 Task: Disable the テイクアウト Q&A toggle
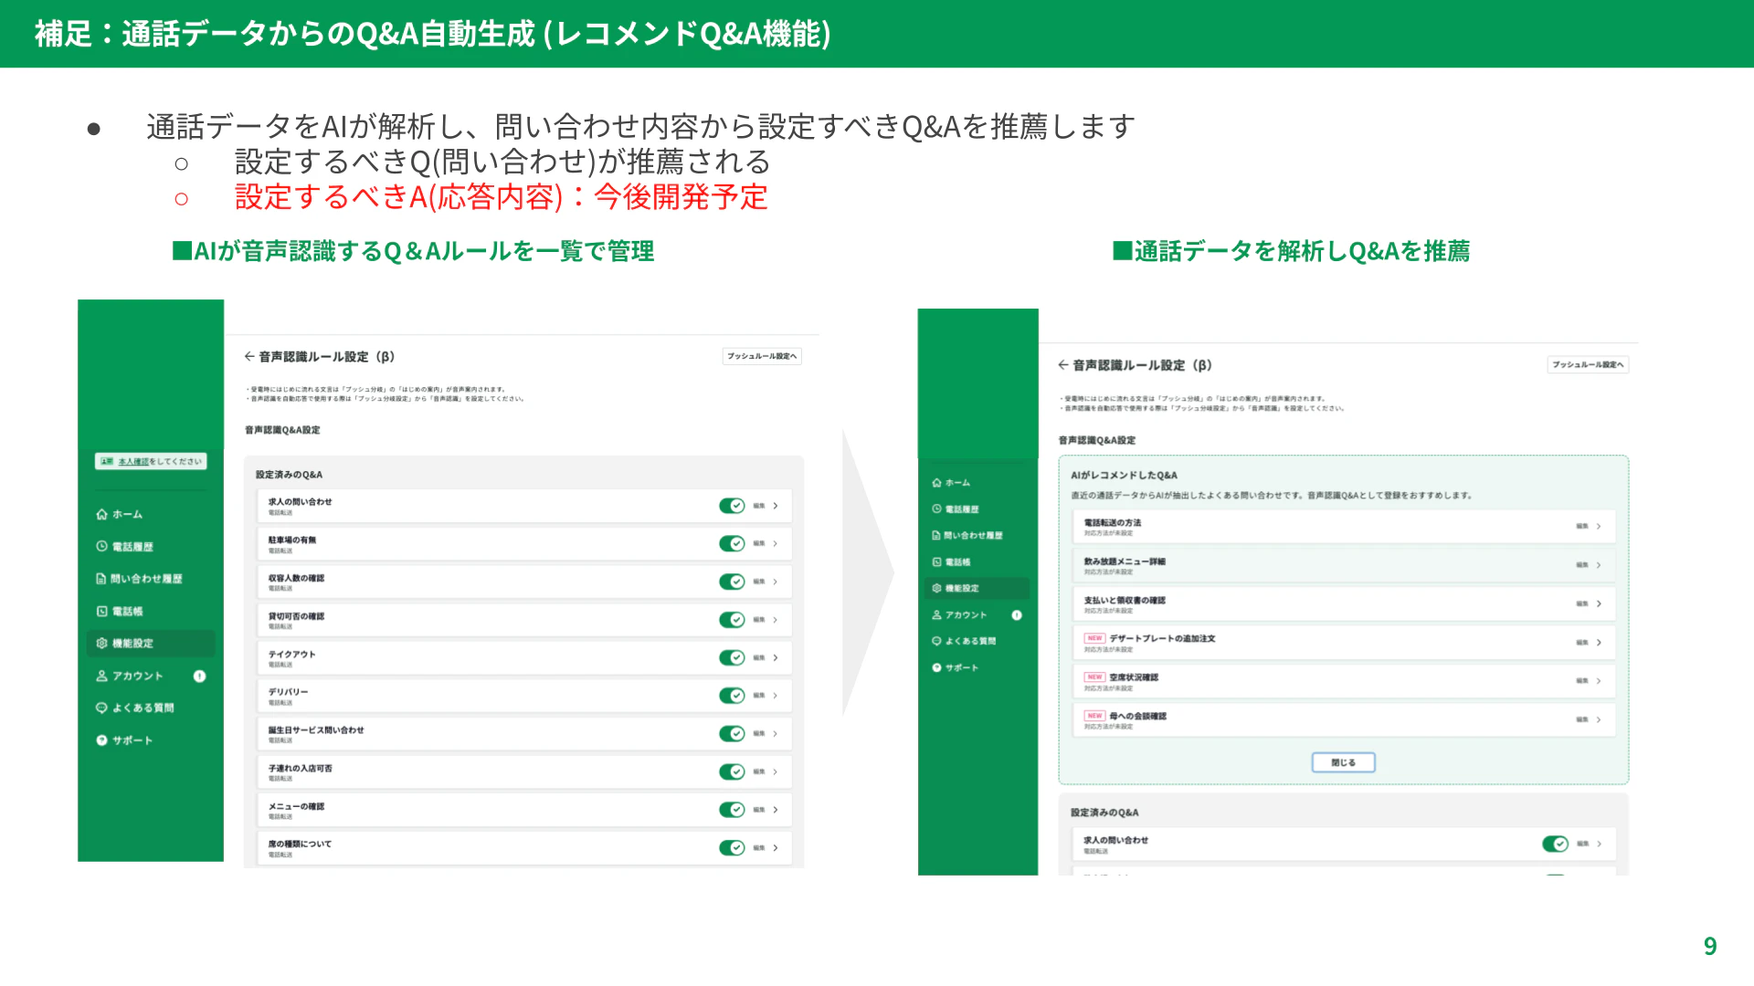pos(732,658)
